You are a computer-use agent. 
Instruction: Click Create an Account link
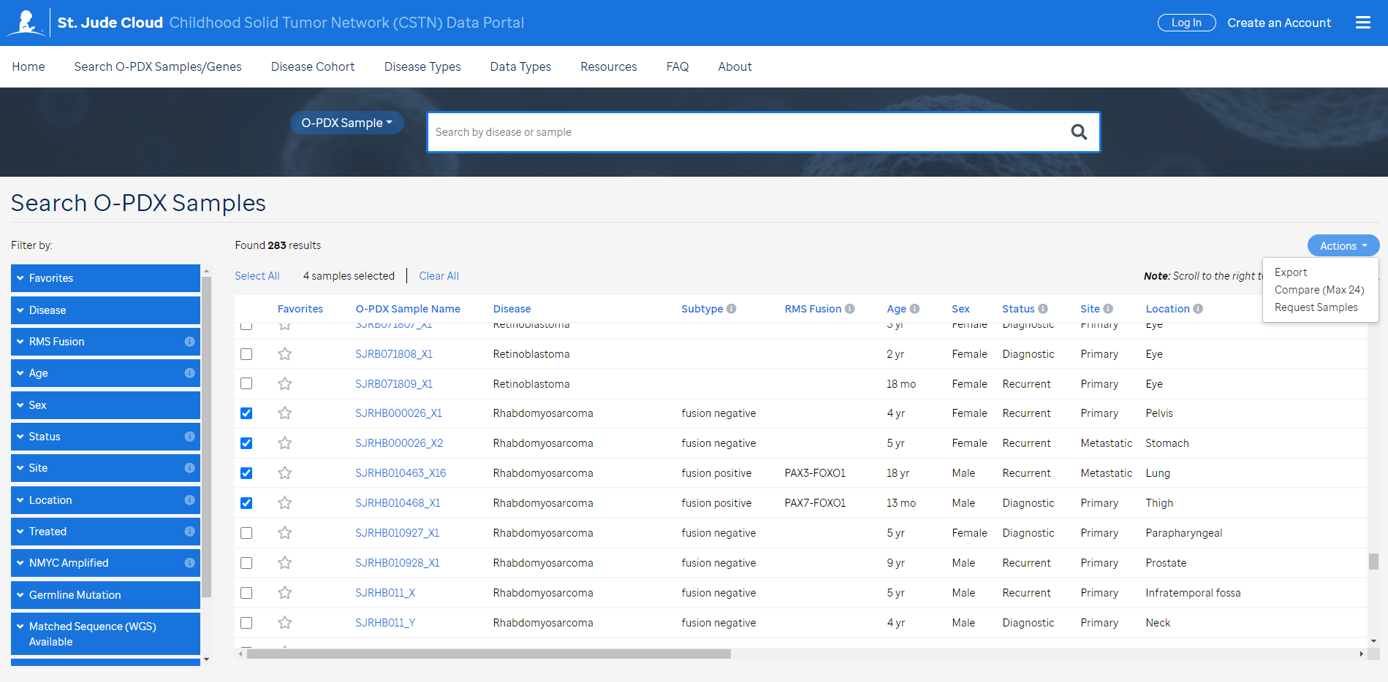pos(1279,23)
